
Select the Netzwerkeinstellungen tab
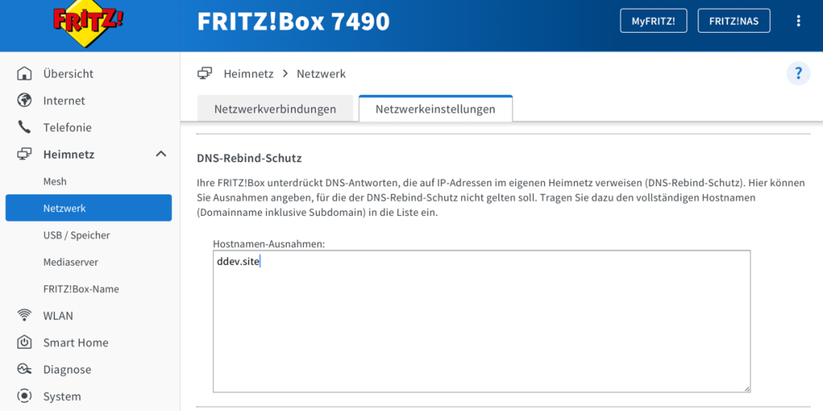click(435, 109)
